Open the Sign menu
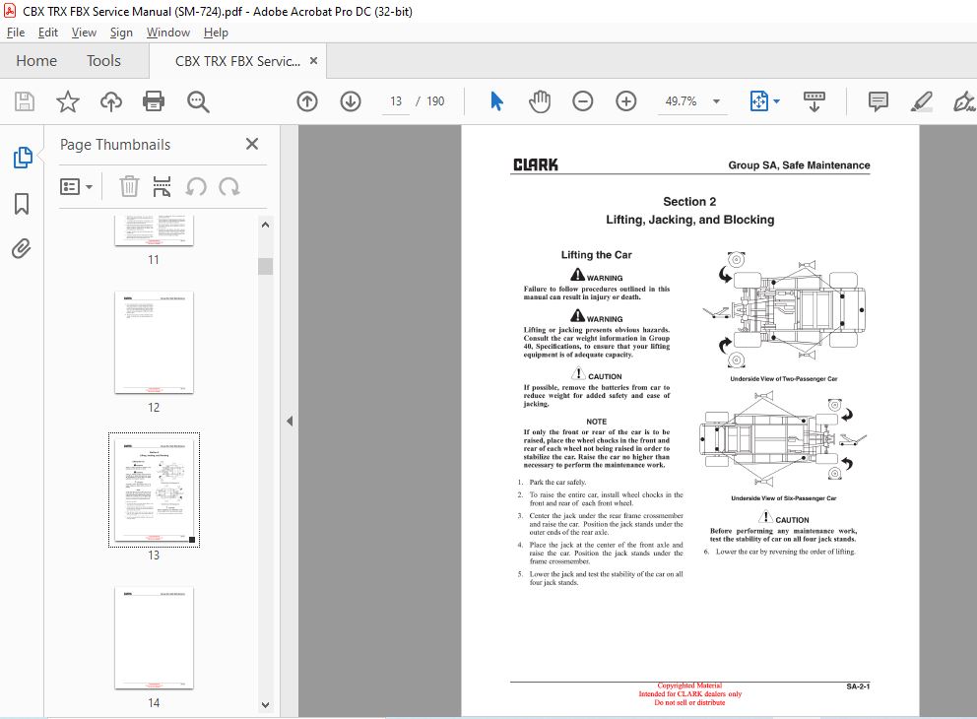The image size is (977, 719). click(x=121, y=33)
